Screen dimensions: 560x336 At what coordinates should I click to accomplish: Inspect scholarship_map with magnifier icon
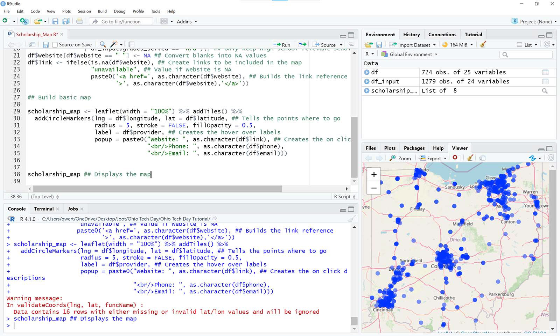click(x=545, y=91)
